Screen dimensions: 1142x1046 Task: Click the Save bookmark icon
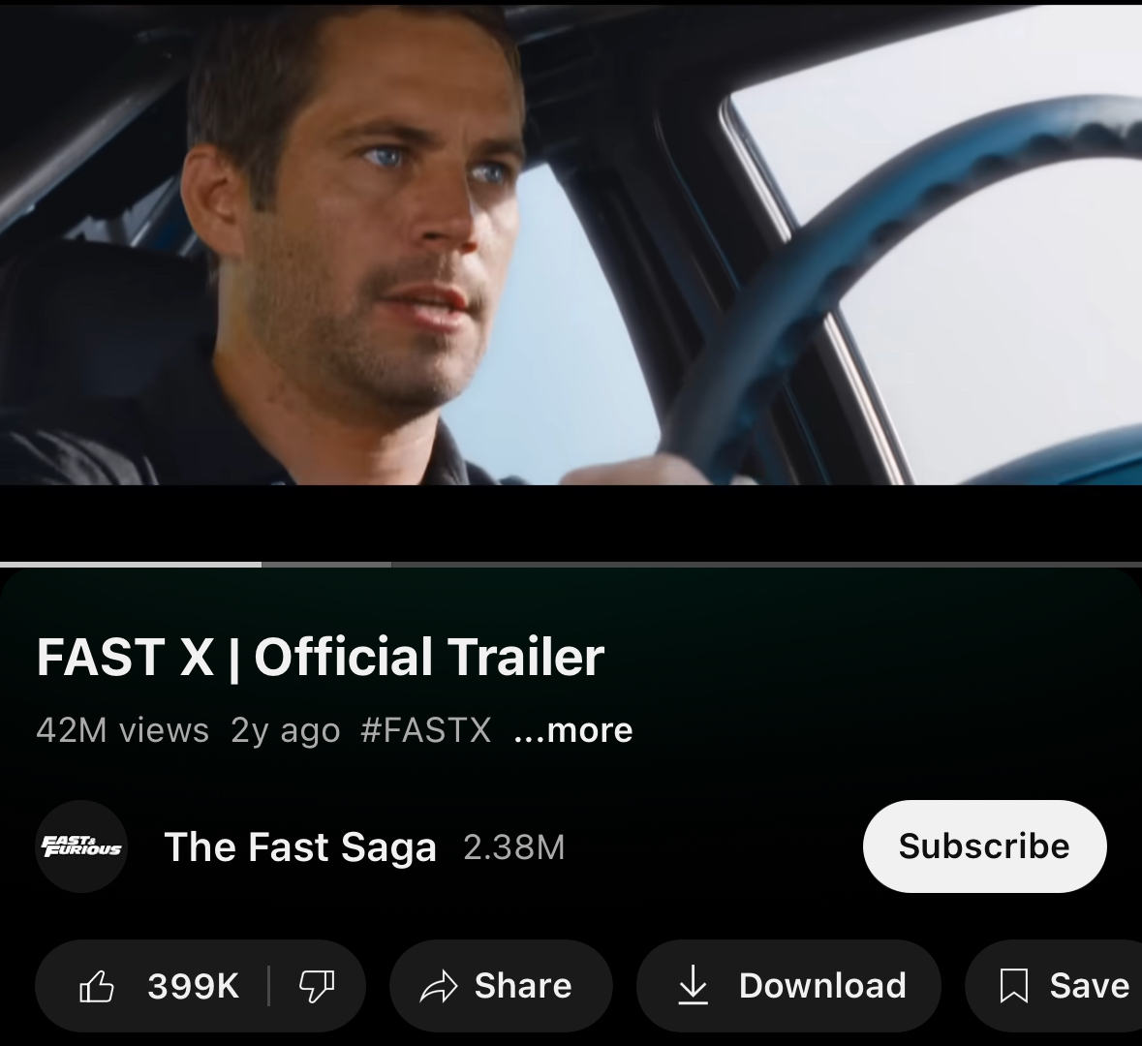tap(1013, 986)
